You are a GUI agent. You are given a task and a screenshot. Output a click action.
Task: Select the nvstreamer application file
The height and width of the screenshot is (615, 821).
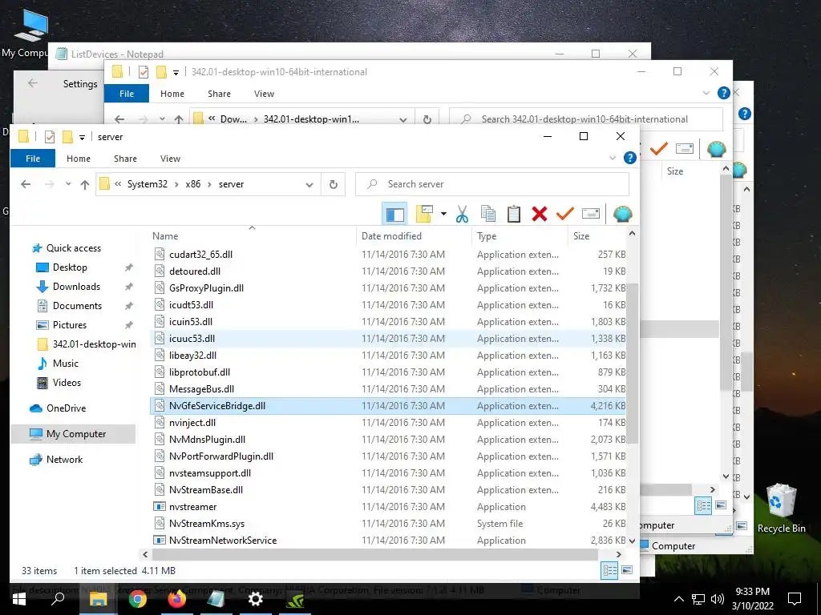192,506
